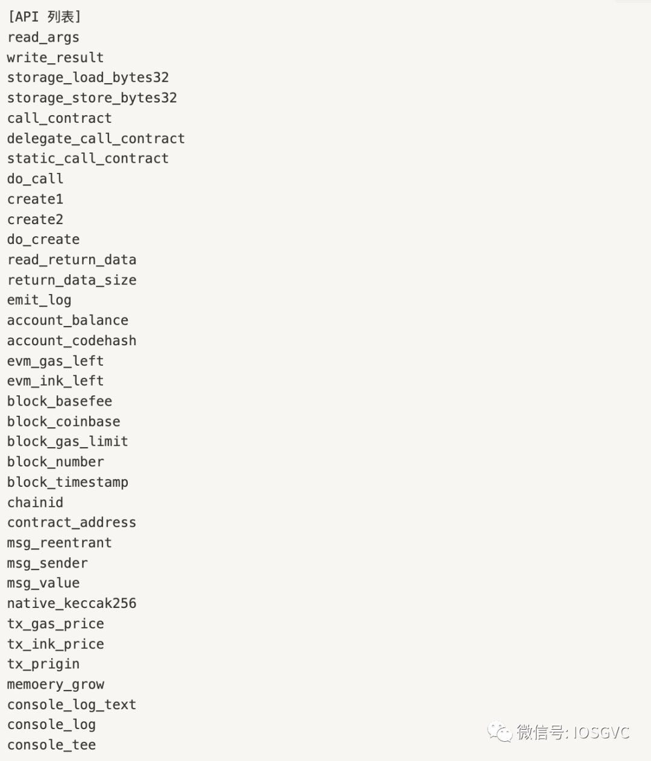Viewport: 651px width, 761px height.
Task: Click the tx_ink_price entry
Action: [x=55, y=644]
